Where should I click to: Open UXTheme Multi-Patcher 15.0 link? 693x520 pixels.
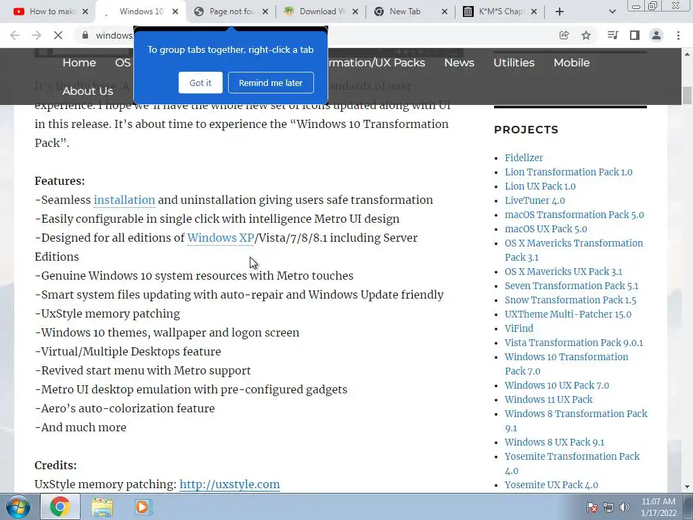point(568,314)
